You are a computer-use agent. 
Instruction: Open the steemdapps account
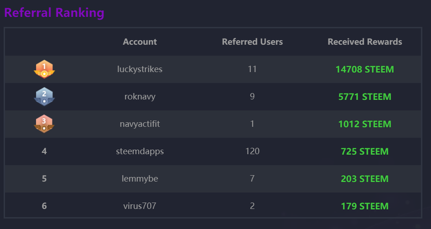point(140,151)
